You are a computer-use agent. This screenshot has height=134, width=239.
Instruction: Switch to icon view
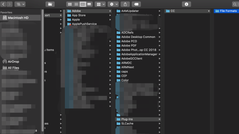70,4
